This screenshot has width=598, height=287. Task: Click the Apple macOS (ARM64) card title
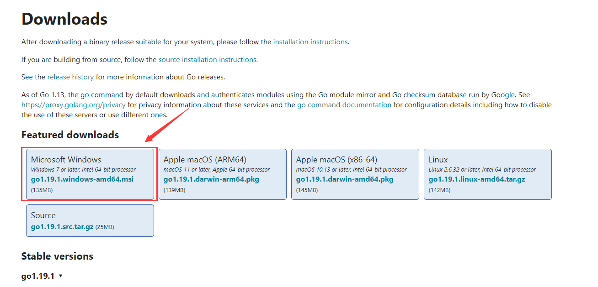[x=205, y=160]
